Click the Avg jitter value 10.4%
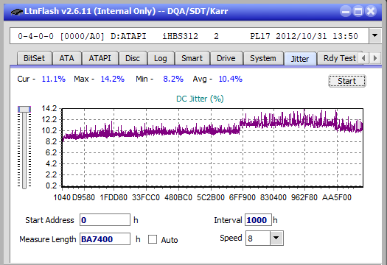Image resolution: width=387 pixels, height=265 pixels. tap(230, 79)
